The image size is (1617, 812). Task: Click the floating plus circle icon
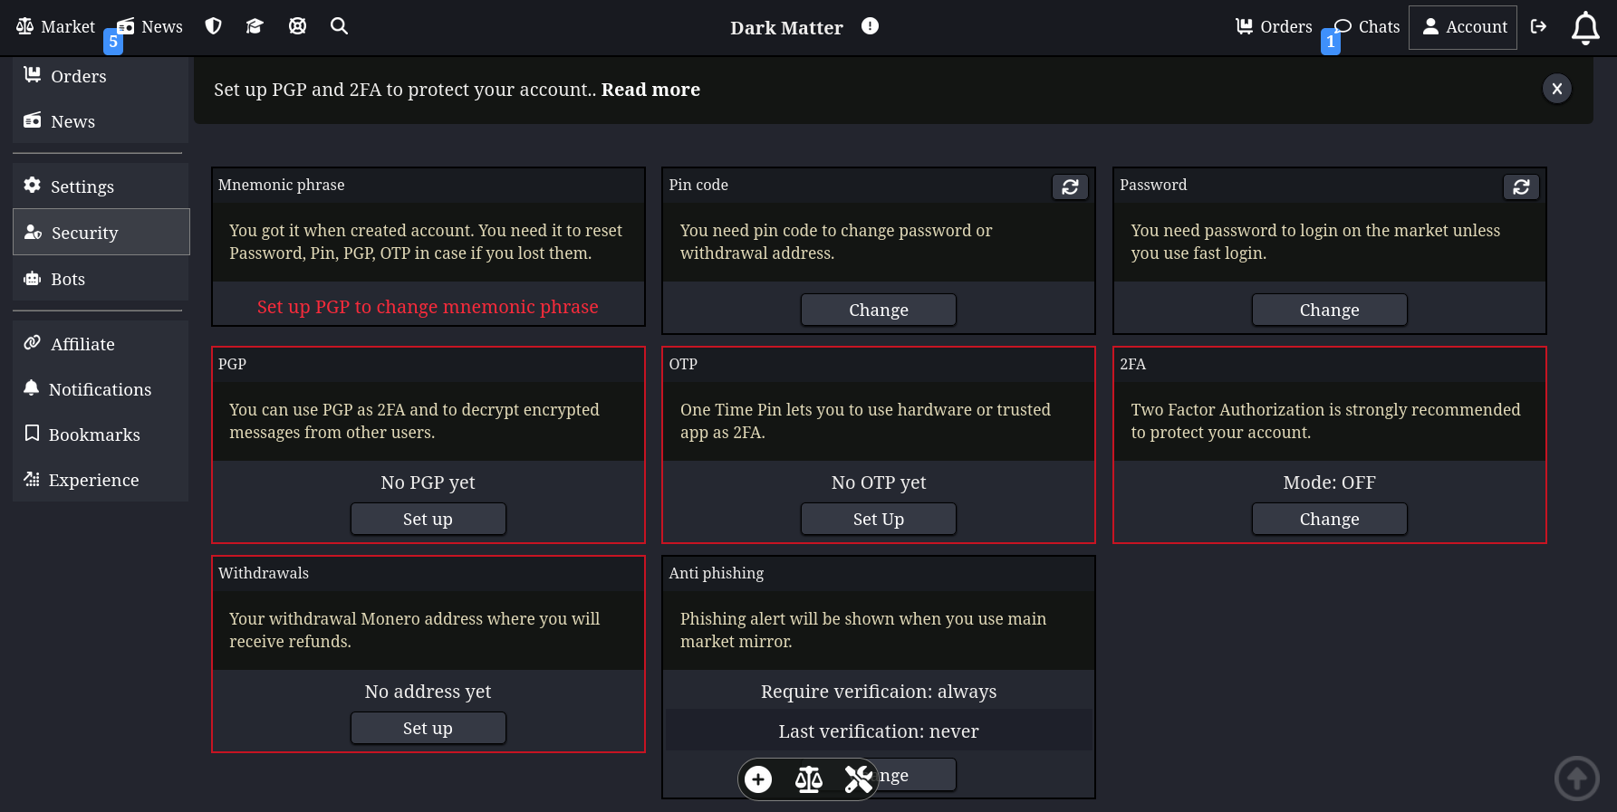[758, 779]
